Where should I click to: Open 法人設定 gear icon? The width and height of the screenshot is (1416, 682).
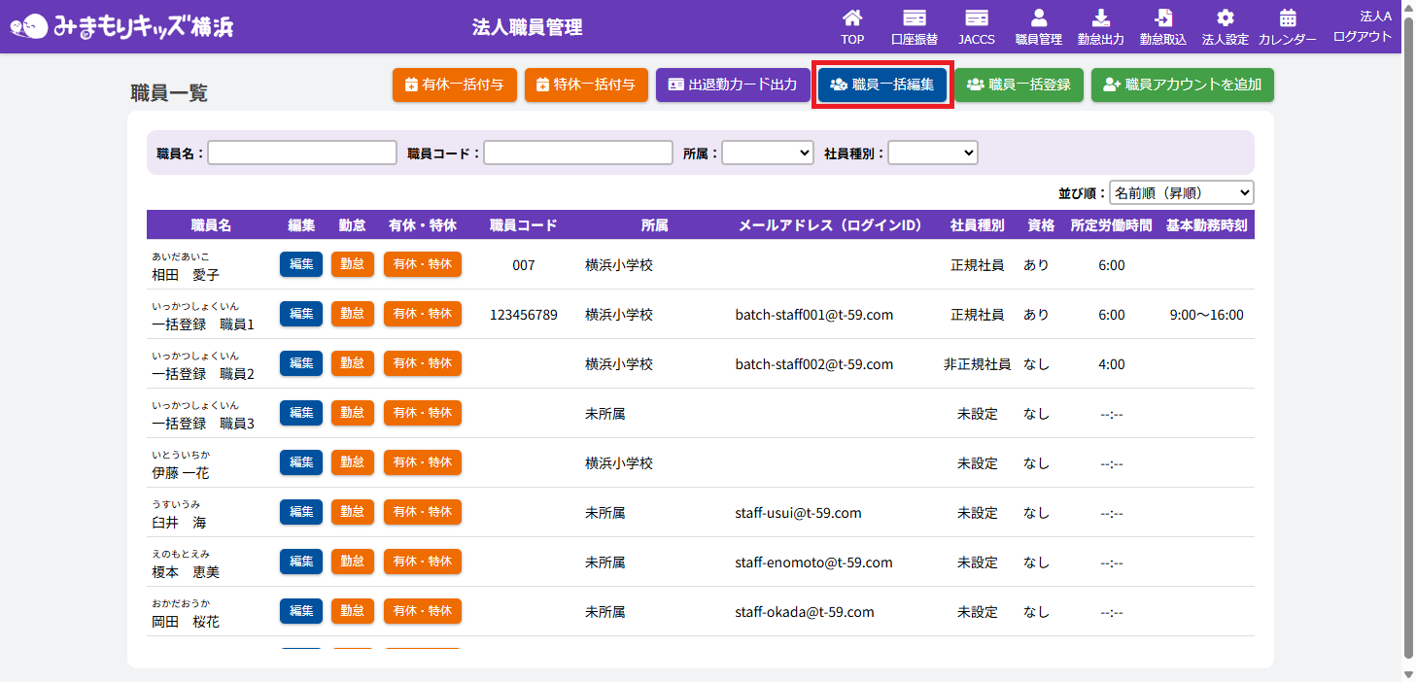[x=1225, y=18]
